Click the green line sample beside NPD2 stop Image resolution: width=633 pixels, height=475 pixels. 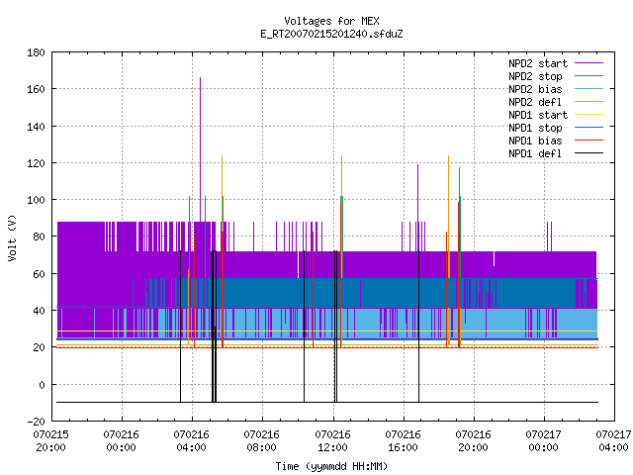(x=588, y=76)
